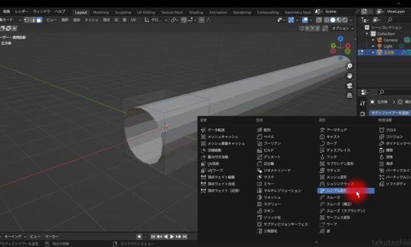Screen dimensions: 411x247
Task: Click モディファイアーを追加 add modifier button
Action: pos(389,113)
